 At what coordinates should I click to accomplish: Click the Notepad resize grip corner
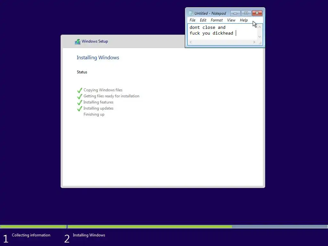pos(260,43)
